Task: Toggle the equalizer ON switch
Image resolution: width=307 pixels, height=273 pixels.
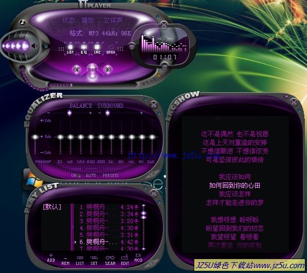Action: click(x=76, y=175)
